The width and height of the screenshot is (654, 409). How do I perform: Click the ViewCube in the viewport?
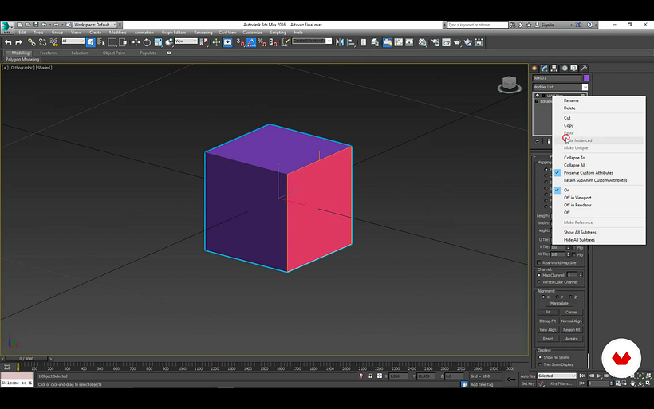click(x=510, y=84)
